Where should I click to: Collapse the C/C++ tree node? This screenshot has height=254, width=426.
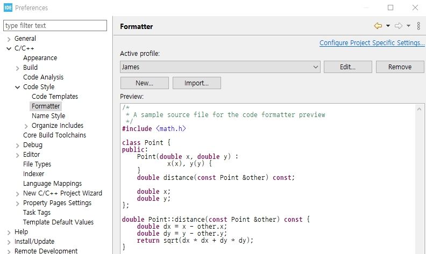9,48
